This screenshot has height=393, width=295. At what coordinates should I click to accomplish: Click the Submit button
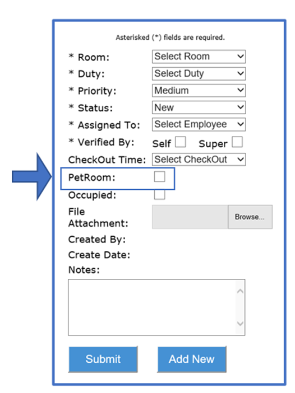click(x=103, y=359)
